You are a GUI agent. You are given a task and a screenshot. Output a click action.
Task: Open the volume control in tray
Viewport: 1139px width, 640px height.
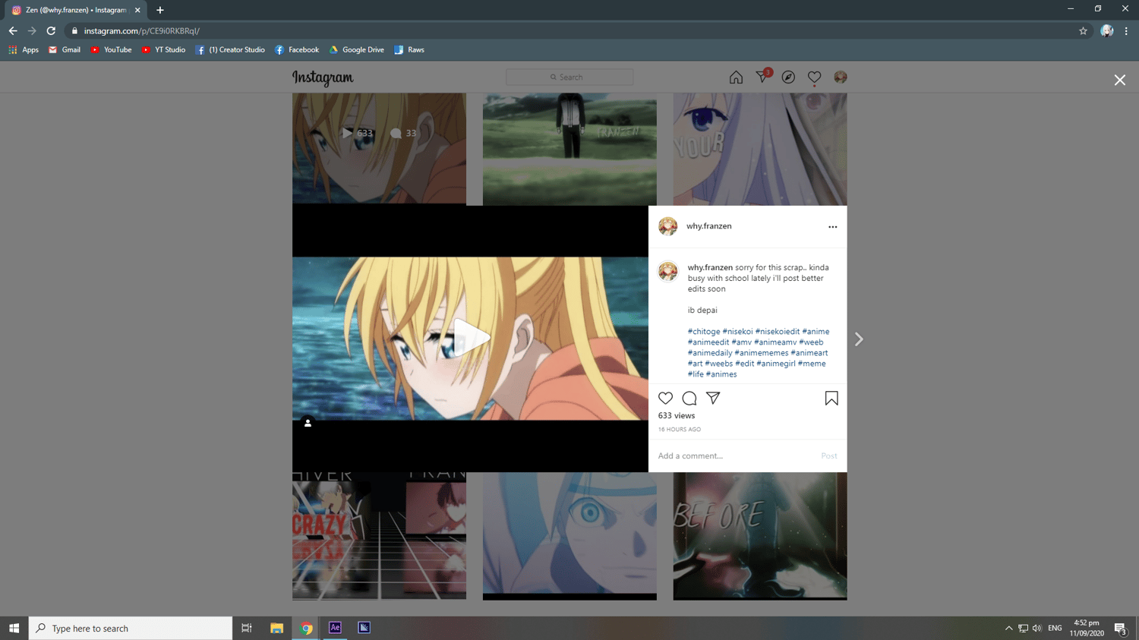click(x=1036, y=629)
